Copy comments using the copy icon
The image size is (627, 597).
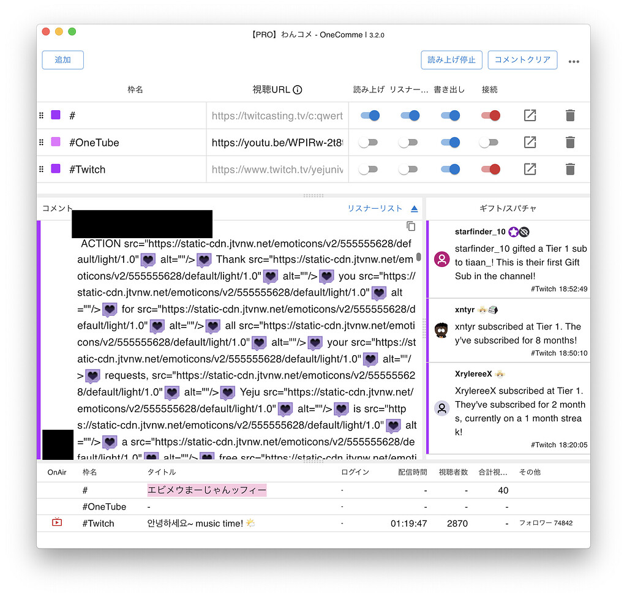[411, 226]
